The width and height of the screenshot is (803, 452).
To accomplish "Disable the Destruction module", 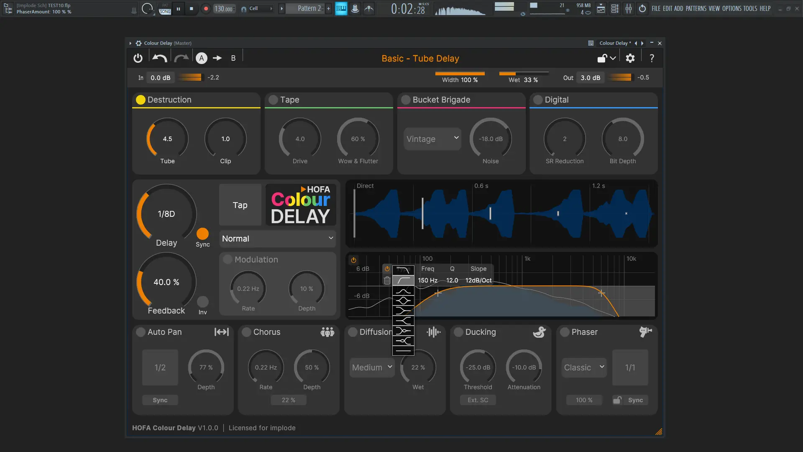I will click(x=141, y=100).
